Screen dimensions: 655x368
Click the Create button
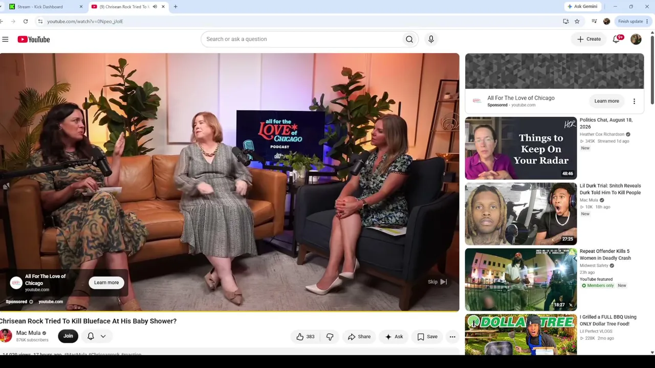pos(589,39)
